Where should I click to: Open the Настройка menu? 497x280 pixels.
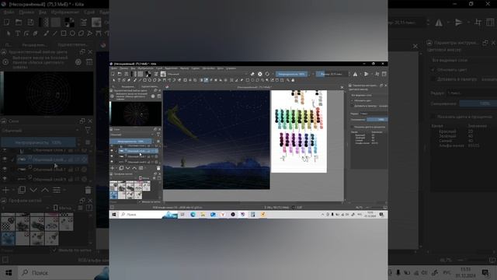click(209, 68)
